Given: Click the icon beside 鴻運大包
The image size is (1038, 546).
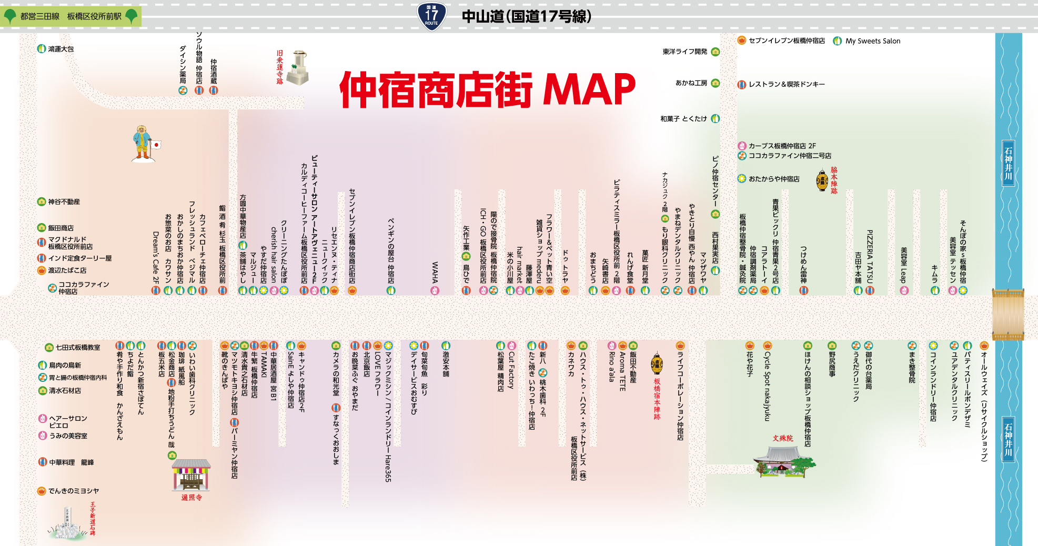Looking at the screenshot, I should 42,49.
